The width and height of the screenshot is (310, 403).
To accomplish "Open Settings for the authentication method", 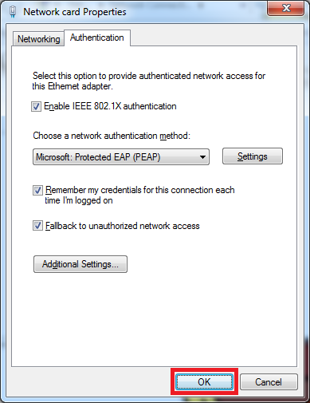I will coord(253,156).
